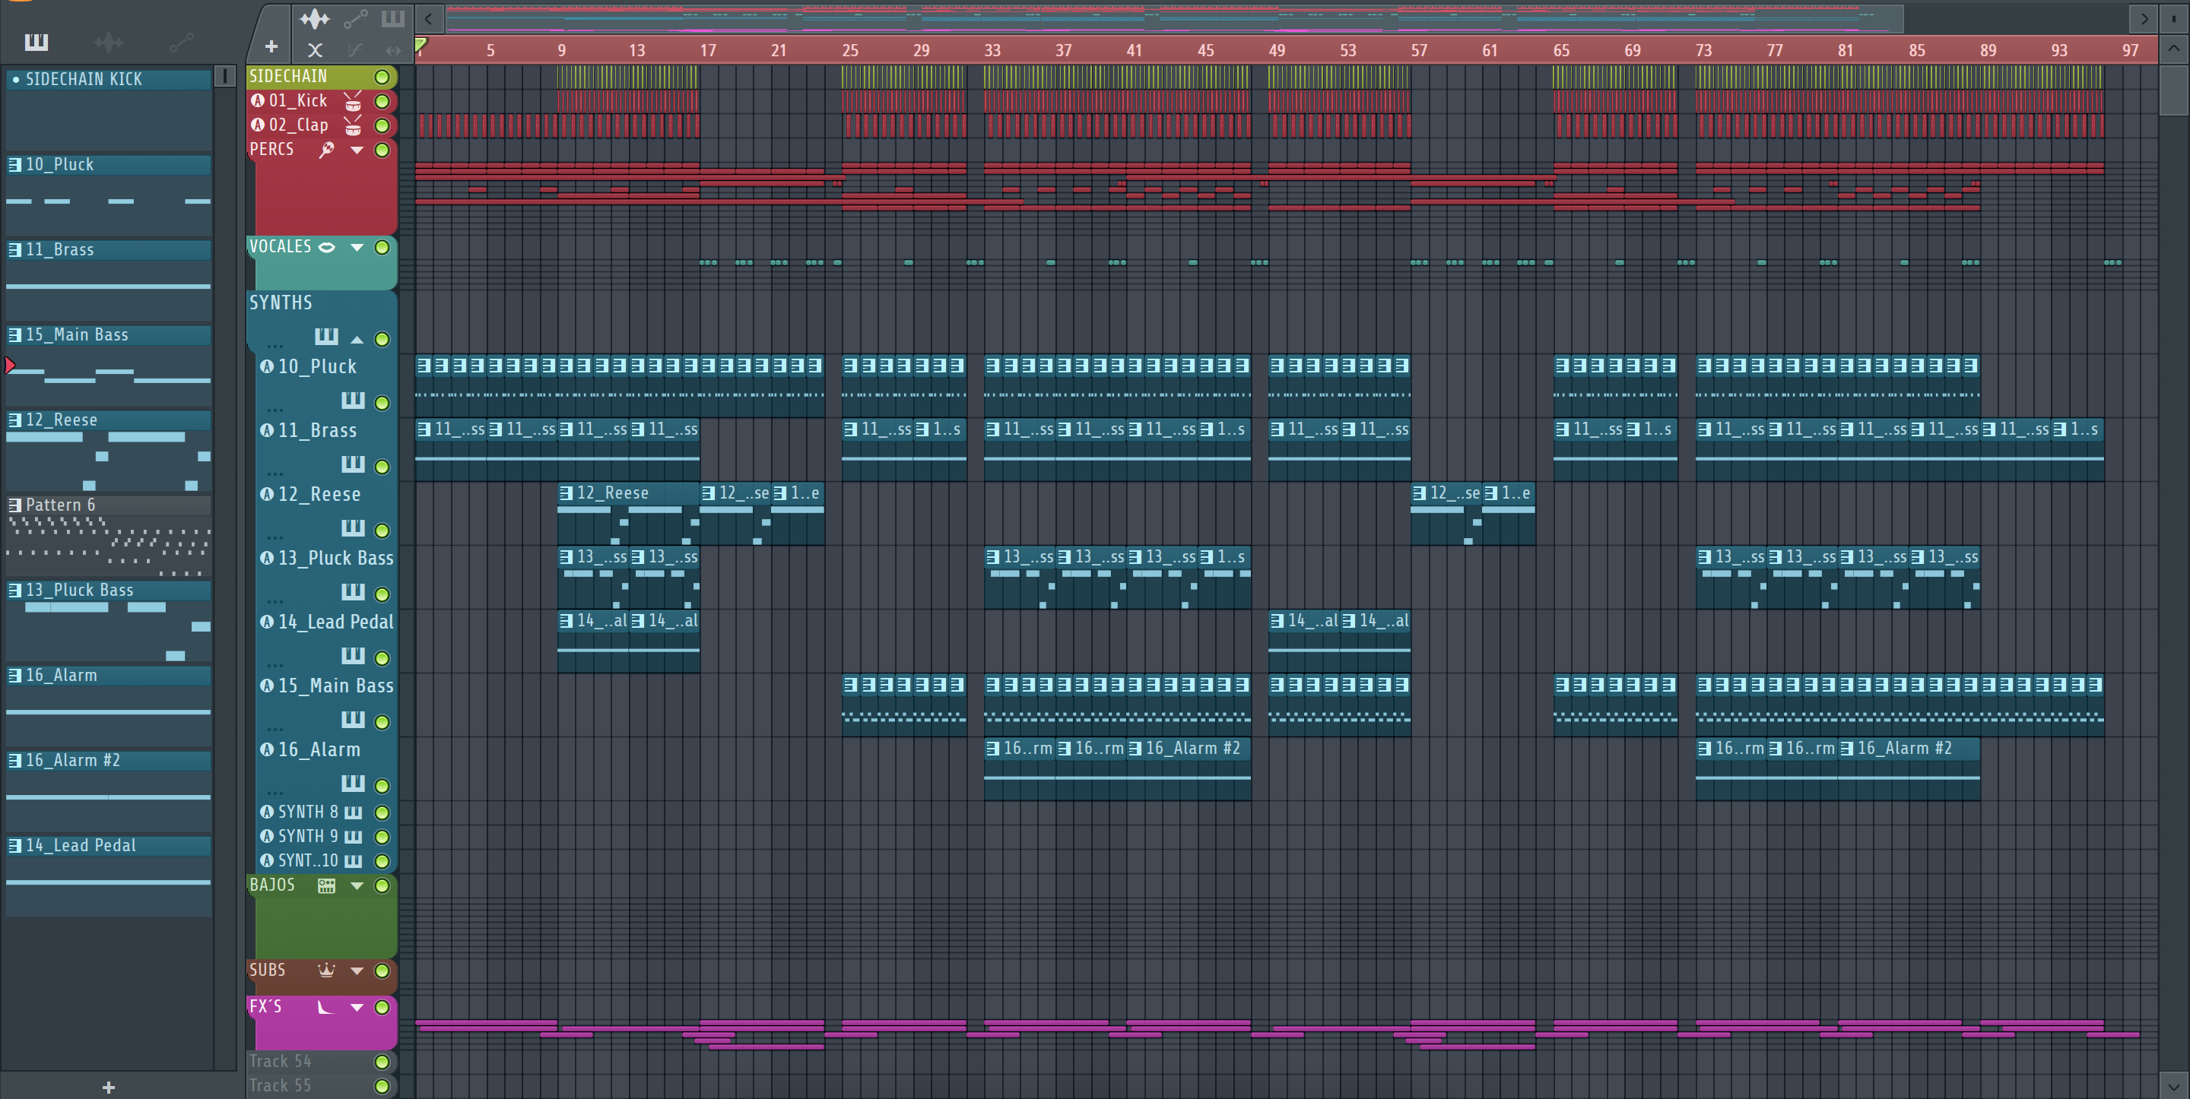This screenshot has height=1099, width=2190.
Task: Click the SYNT..10 track name
Action: point(308,860)
